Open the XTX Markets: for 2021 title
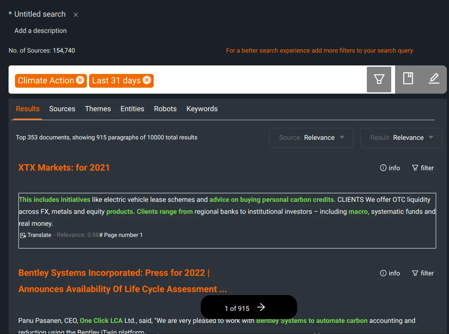Screen dimensions: 449x334 click(64, 168)
